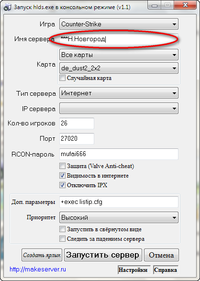
Task: Enable Запустить в свёрнутом виде checkbox
Action: (62, 229)
